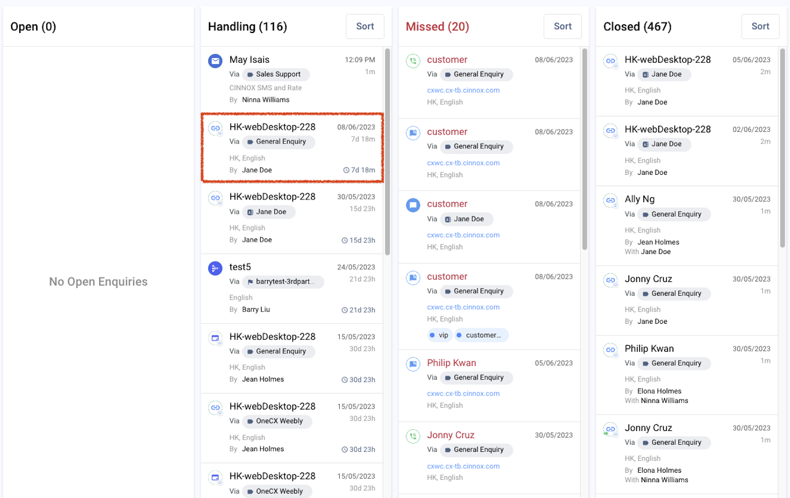This screenshot has width=790, height=498.
Task: Click the missed call icon next to Jonny Cruz
Action: [413, 436]
